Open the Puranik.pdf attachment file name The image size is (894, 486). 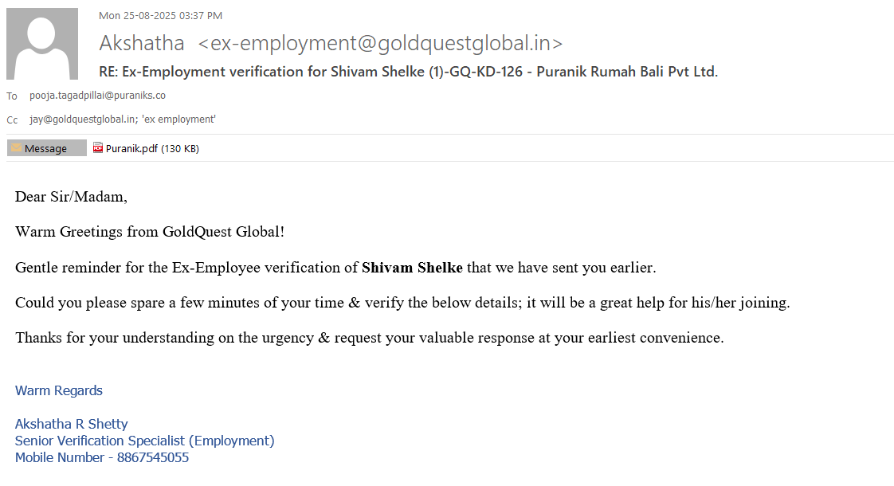131,148
